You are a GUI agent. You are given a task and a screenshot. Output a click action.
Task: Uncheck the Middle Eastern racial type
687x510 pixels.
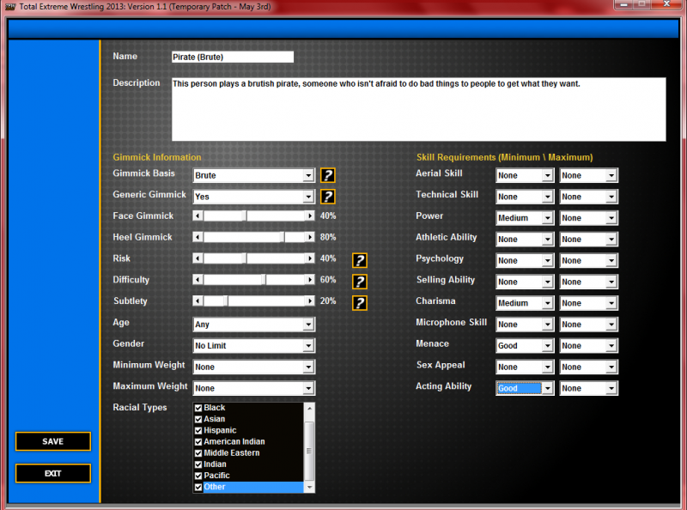pos(198,453)
